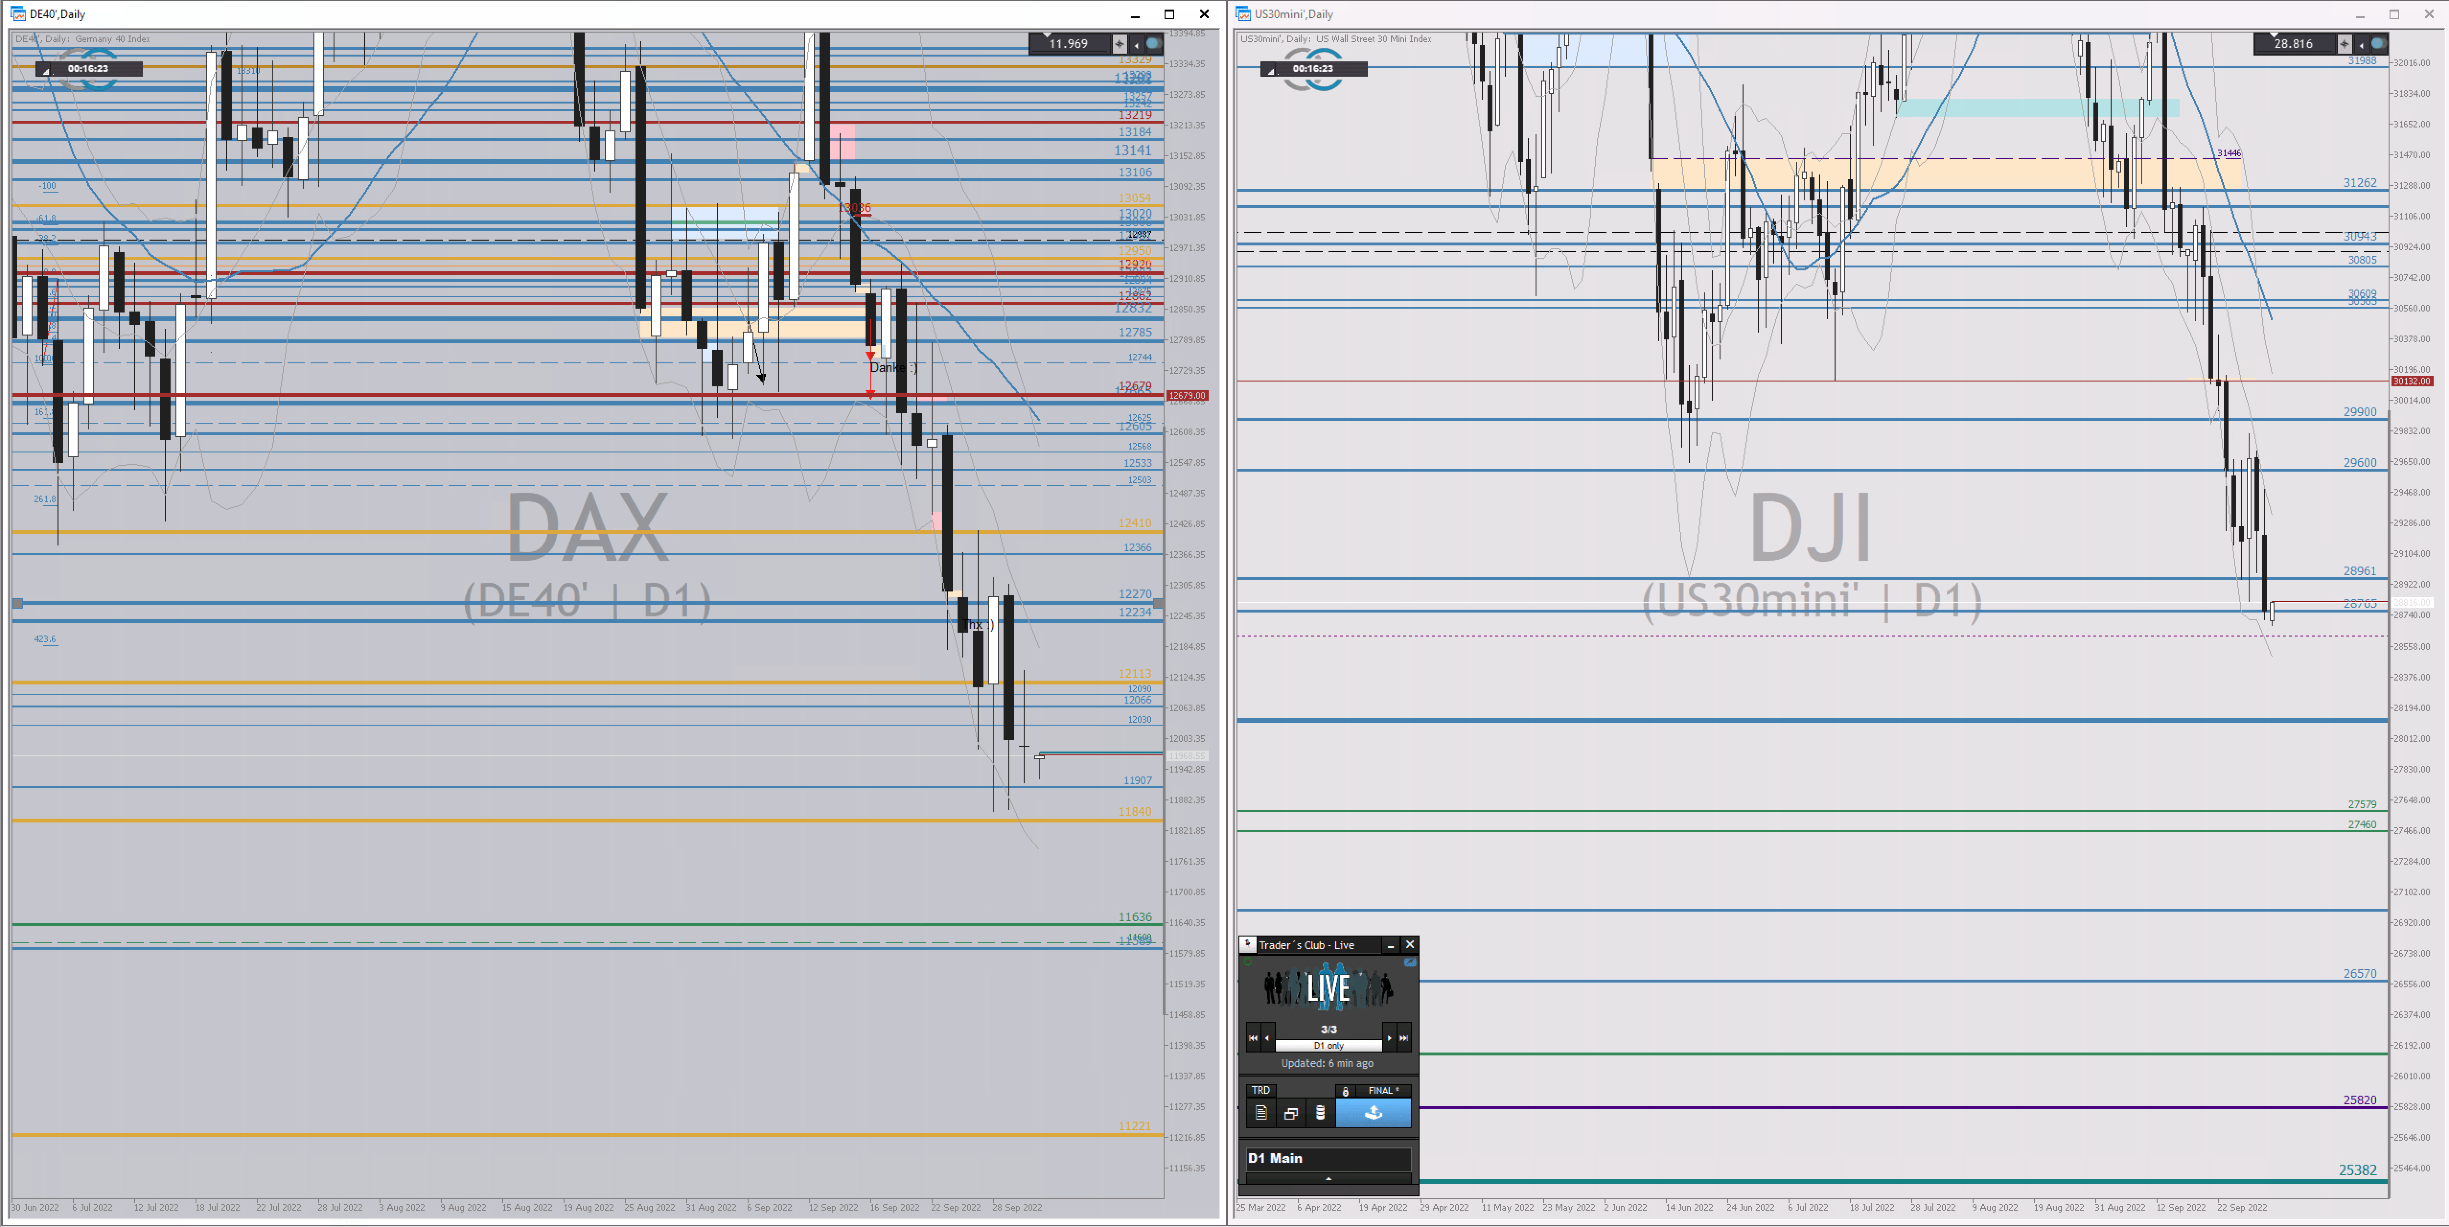Click the 28.816 price display on the US30mini chart
Viewport: 2449px width, 1227px height.
tap(2293, 44)
